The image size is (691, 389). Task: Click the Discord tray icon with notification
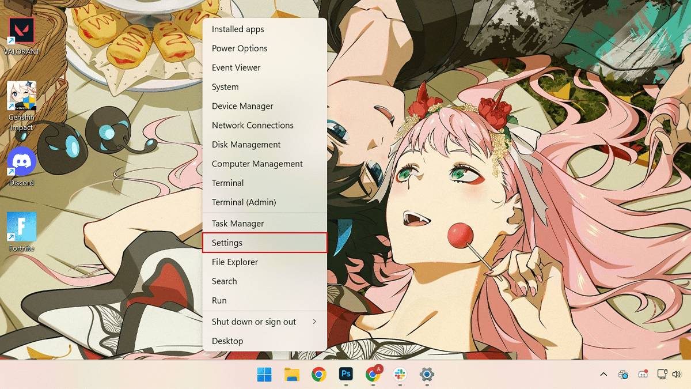click(643, 375)
